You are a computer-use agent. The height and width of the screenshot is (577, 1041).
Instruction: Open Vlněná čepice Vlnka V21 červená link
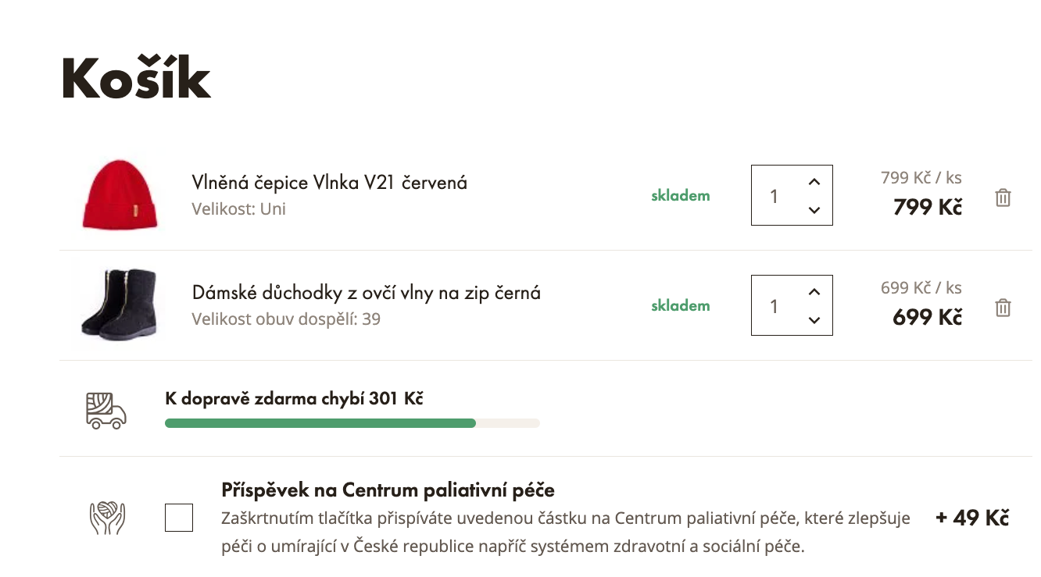[329, 183]
